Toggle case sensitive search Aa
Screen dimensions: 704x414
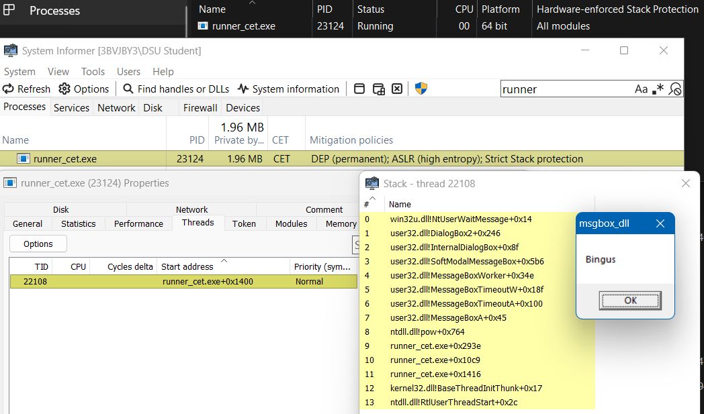[x=641, y=89]
